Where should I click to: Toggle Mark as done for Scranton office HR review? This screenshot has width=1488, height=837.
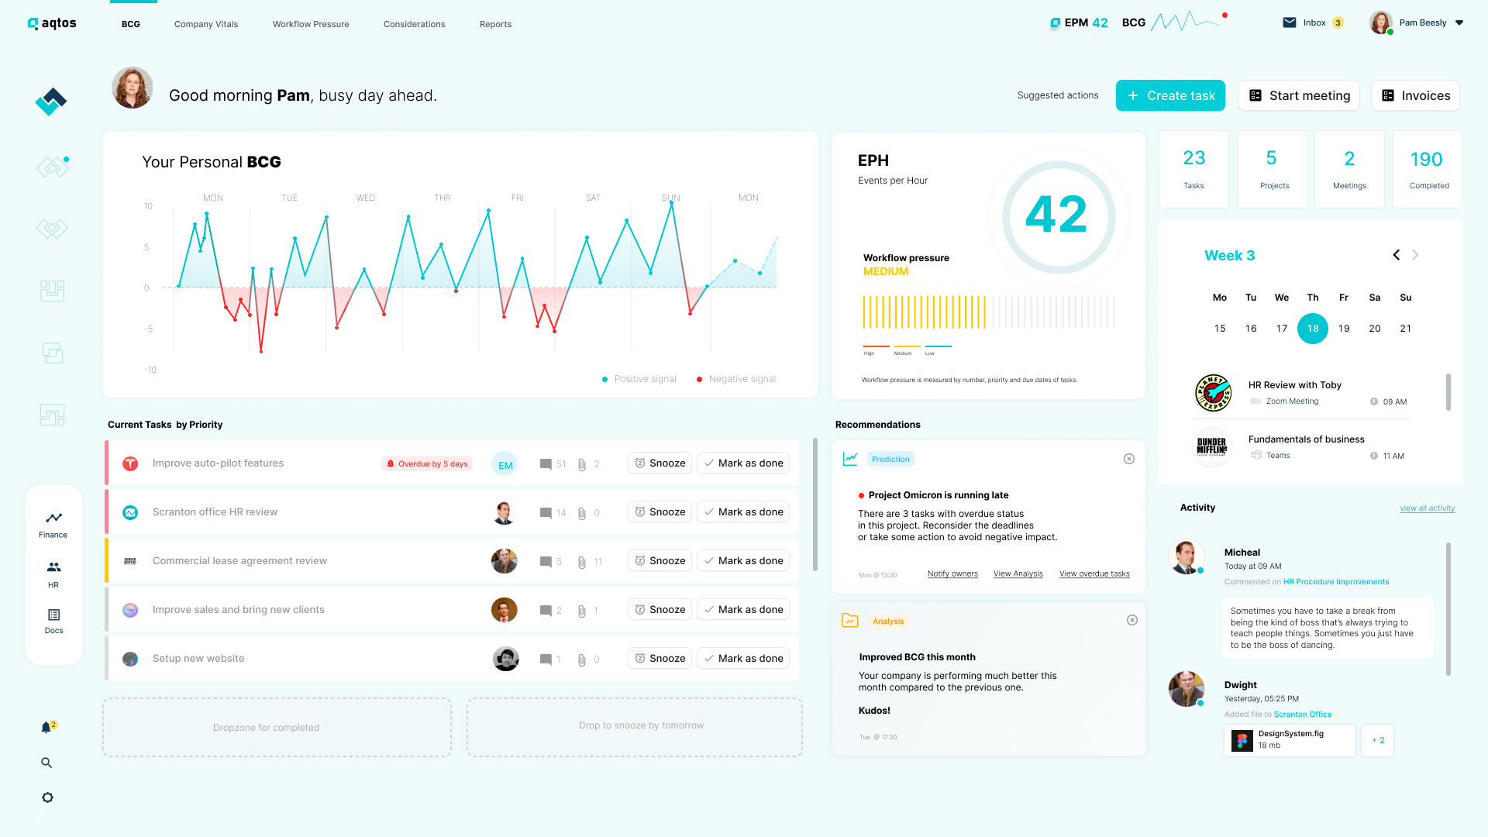click(743, 511)
